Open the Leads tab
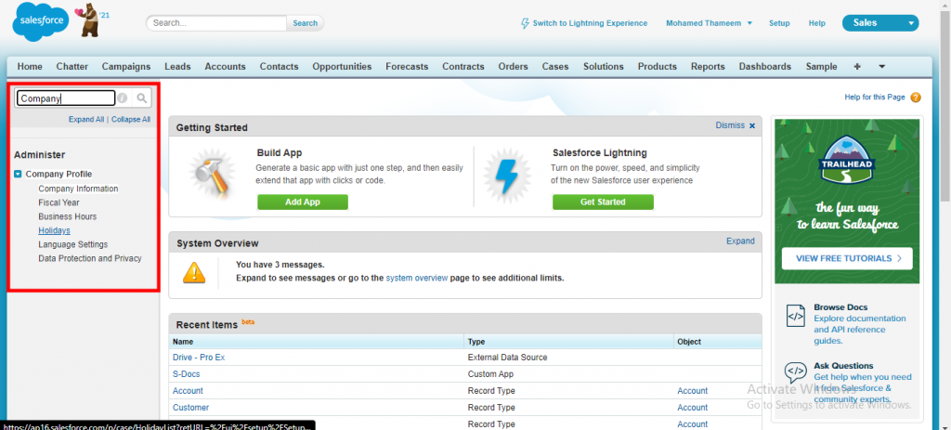 click(x=177, y=67)
